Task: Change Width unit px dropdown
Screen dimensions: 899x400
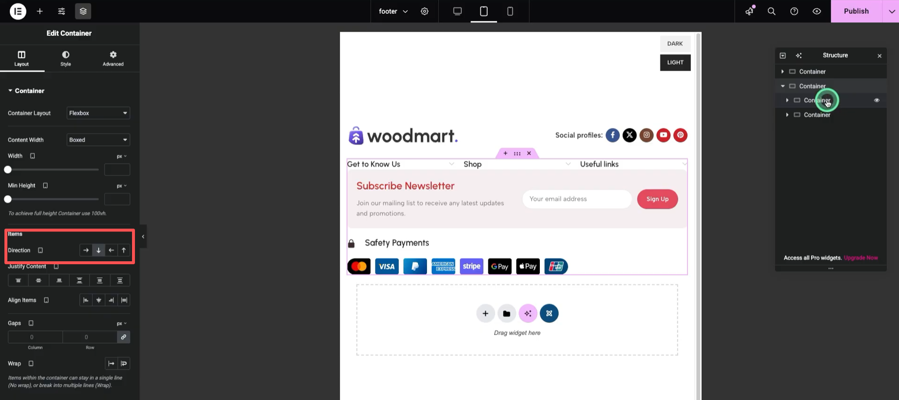Action: 122,156
